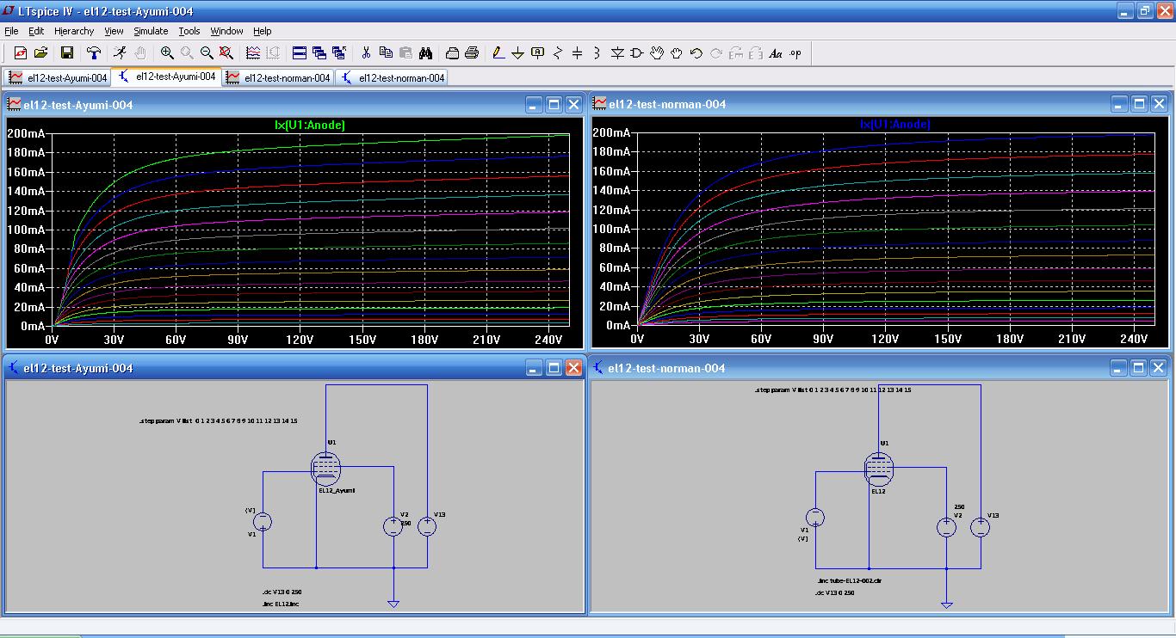Switch to the el12-test-Ayumi-004 schematic tab
The height and width of the screenshot is (638, 1176).
[167, 77]
